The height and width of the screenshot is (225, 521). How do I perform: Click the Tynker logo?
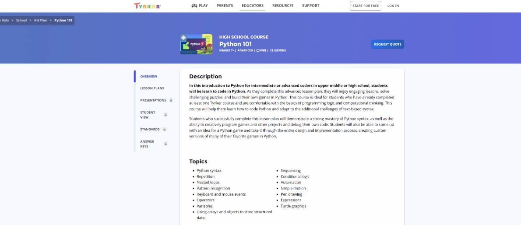(x=148, y=6)
